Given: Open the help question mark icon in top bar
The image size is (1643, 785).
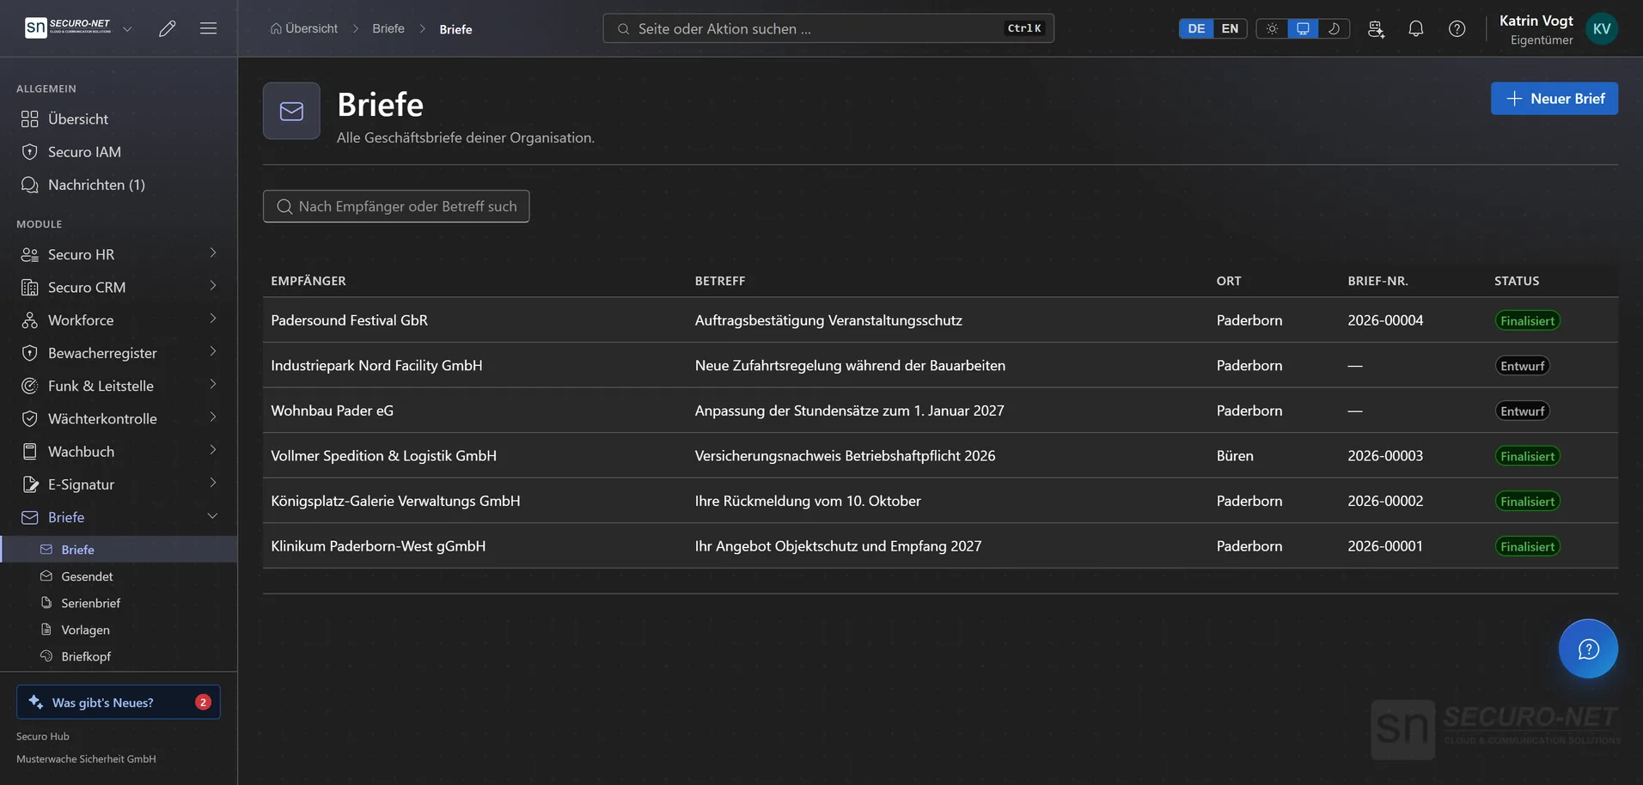Looking at the screenshot, I should [1457, 28].
